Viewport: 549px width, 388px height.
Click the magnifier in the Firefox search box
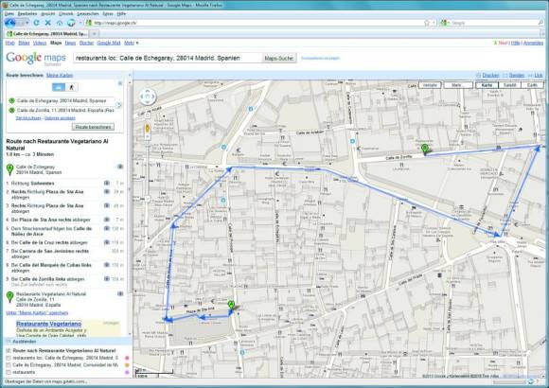pyautogui.click(x=540, y=23)
